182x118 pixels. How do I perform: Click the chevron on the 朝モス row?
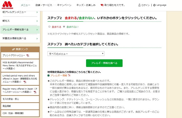click(x=37, y=21)
